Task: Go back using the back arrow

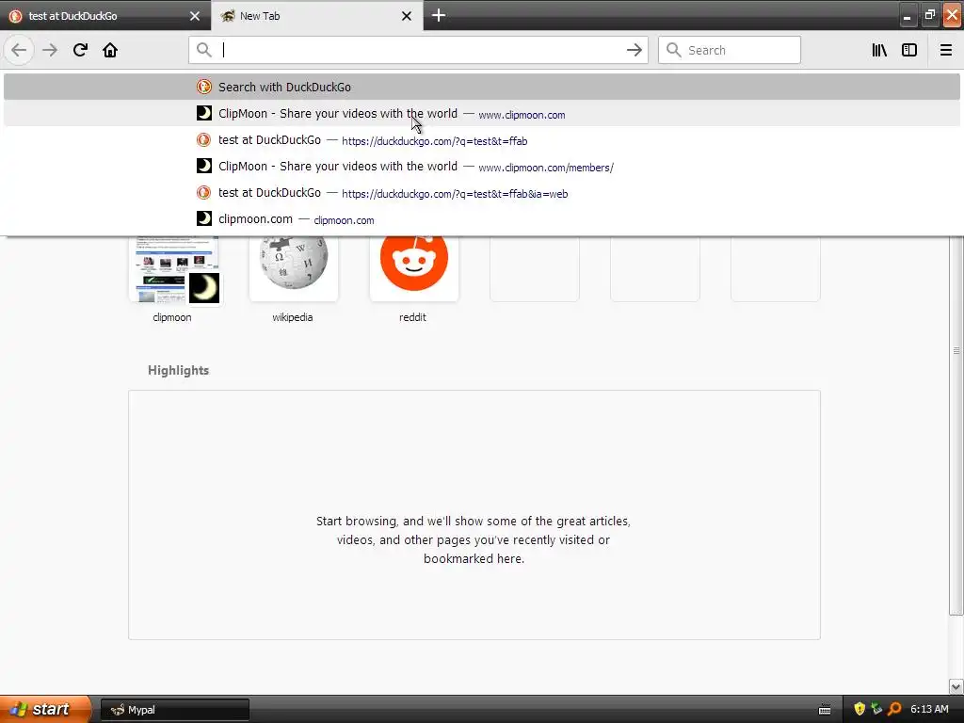Action: click(19, 50)
